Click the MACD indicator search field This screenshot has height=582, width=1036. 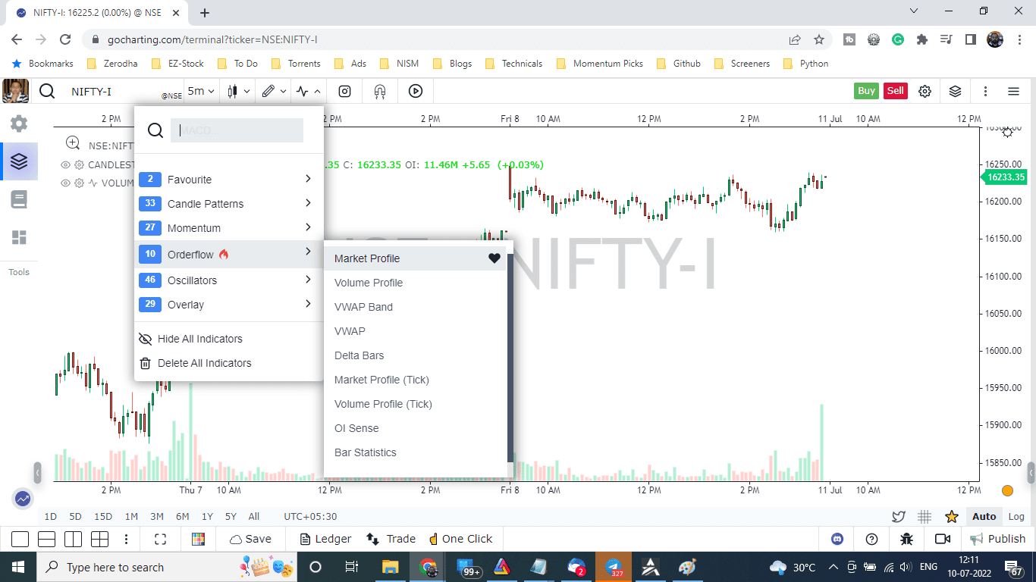pyautogui.click(x=237, y=130)
